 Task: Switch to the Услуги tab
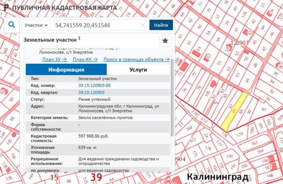[x=138, y=69]
